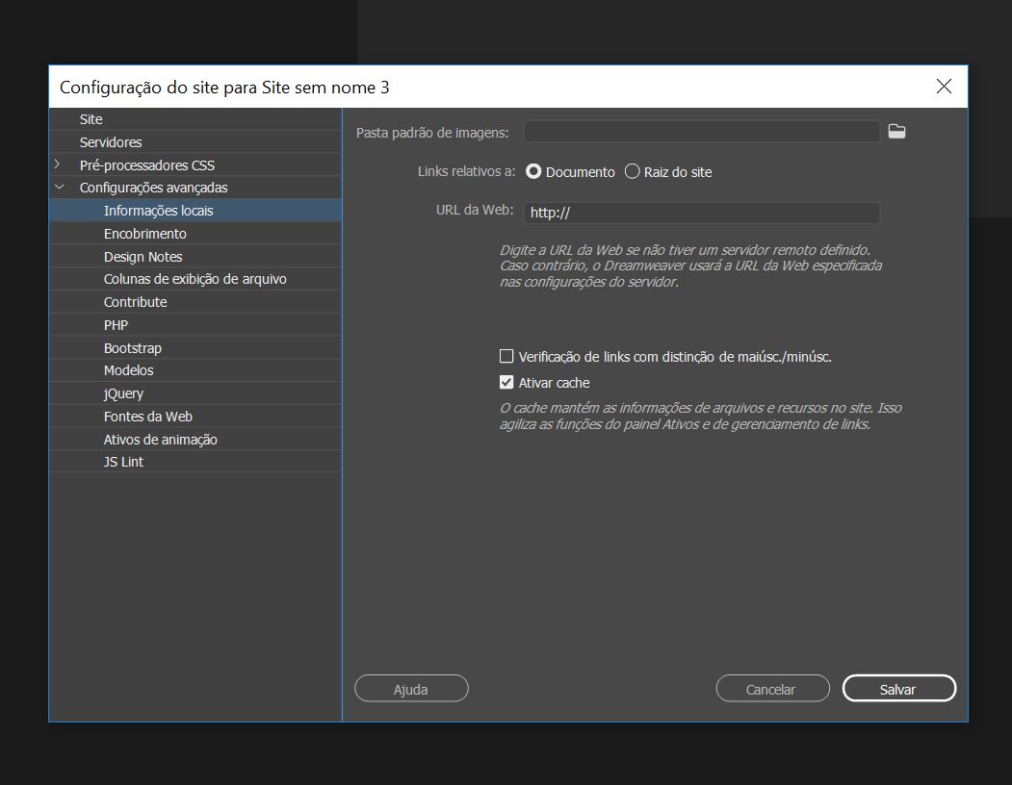1012x785 pixels.
Task: Select Raiz do site radio button
Action: [632, 171]
